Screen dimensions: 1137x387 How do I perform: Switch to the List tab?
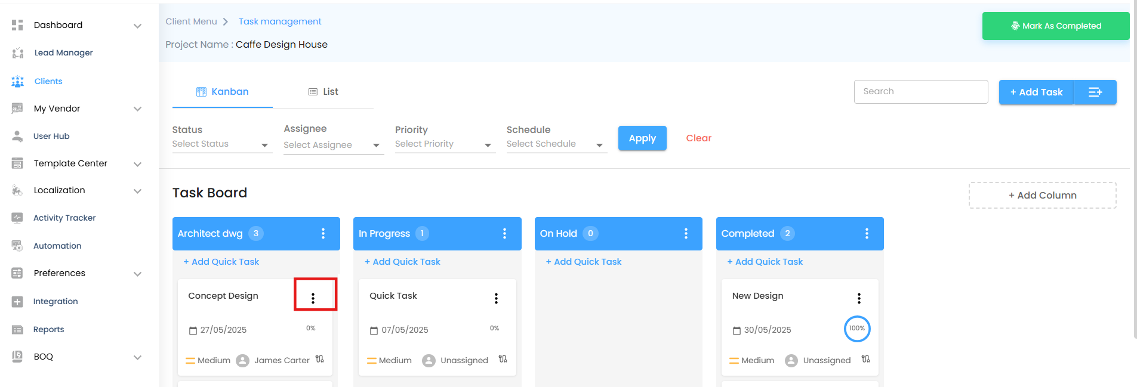point(323,92)
